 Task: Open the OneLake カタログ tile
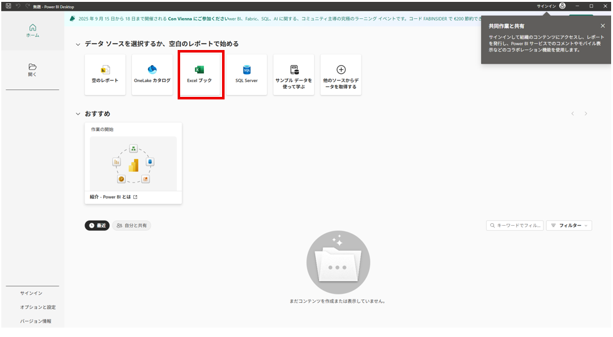pos(152,74)
